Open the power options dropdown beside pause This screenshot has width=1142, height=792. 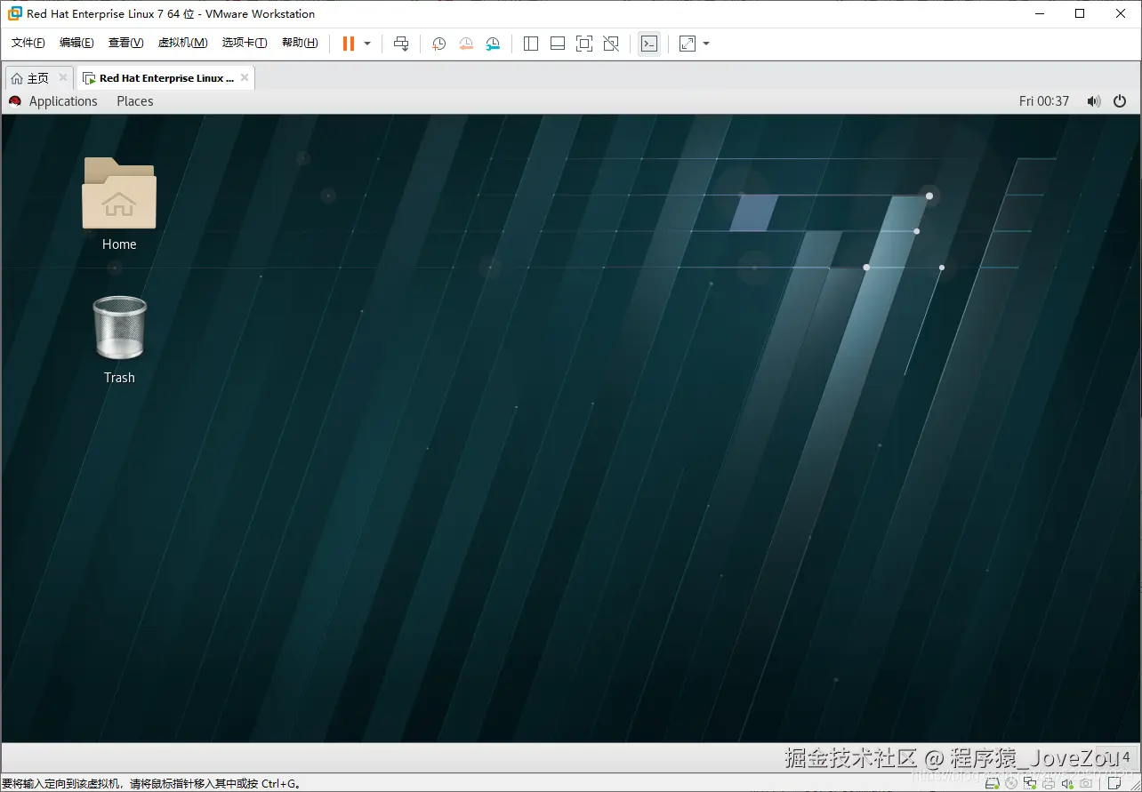[x=367, y=44]
